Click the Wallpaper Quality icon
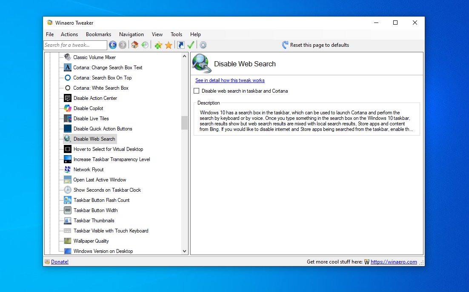The height and width of the screenshot is (292, 469). point(68,241)
